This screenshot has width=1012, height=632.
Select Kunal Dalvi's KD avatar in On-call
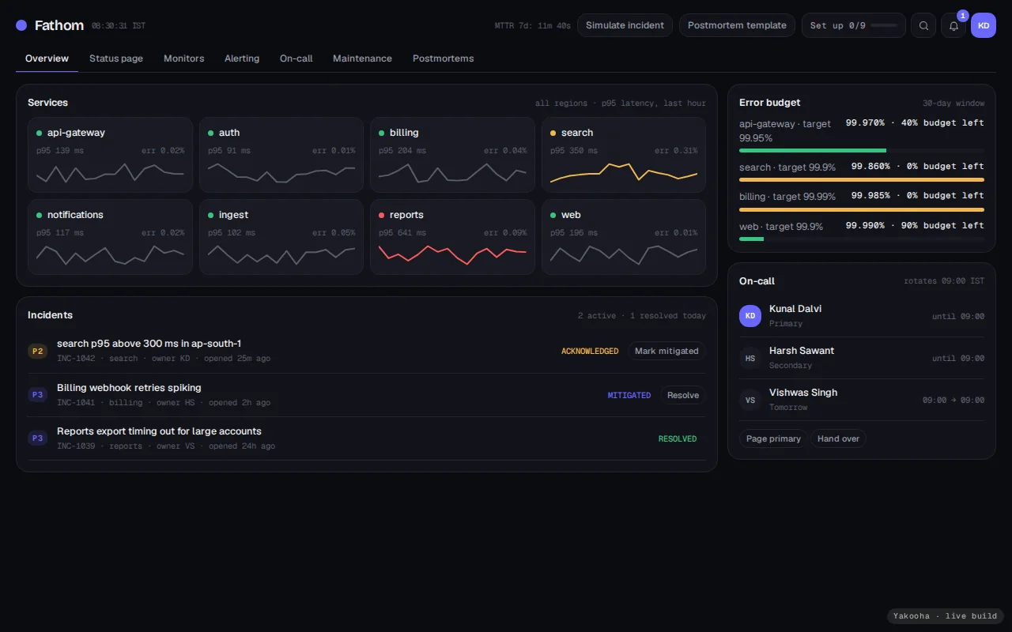click(x=750, y=316)
